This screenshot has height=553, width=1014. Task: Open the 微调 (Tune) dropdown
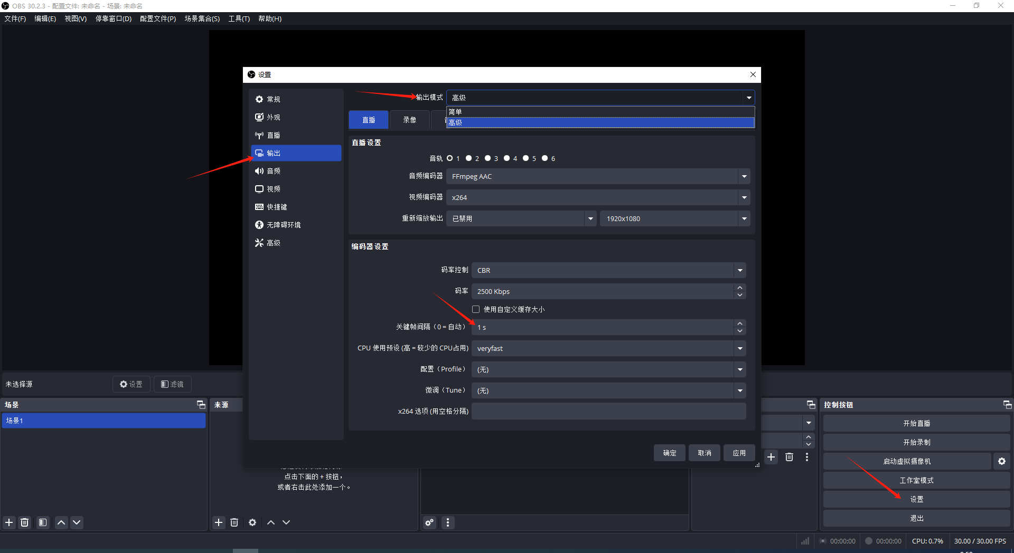click(609, 390)
